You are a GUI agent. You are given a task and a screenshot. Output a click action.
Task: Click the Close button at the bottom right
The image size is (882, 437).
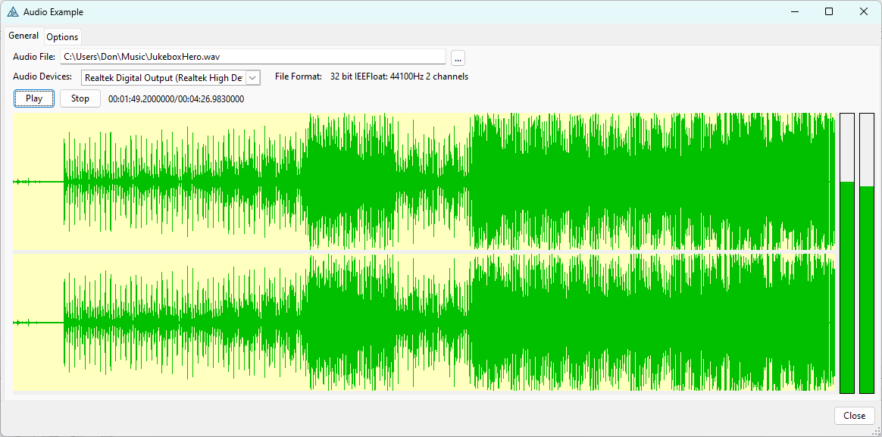pyautogui.click(x=854, y=416)
